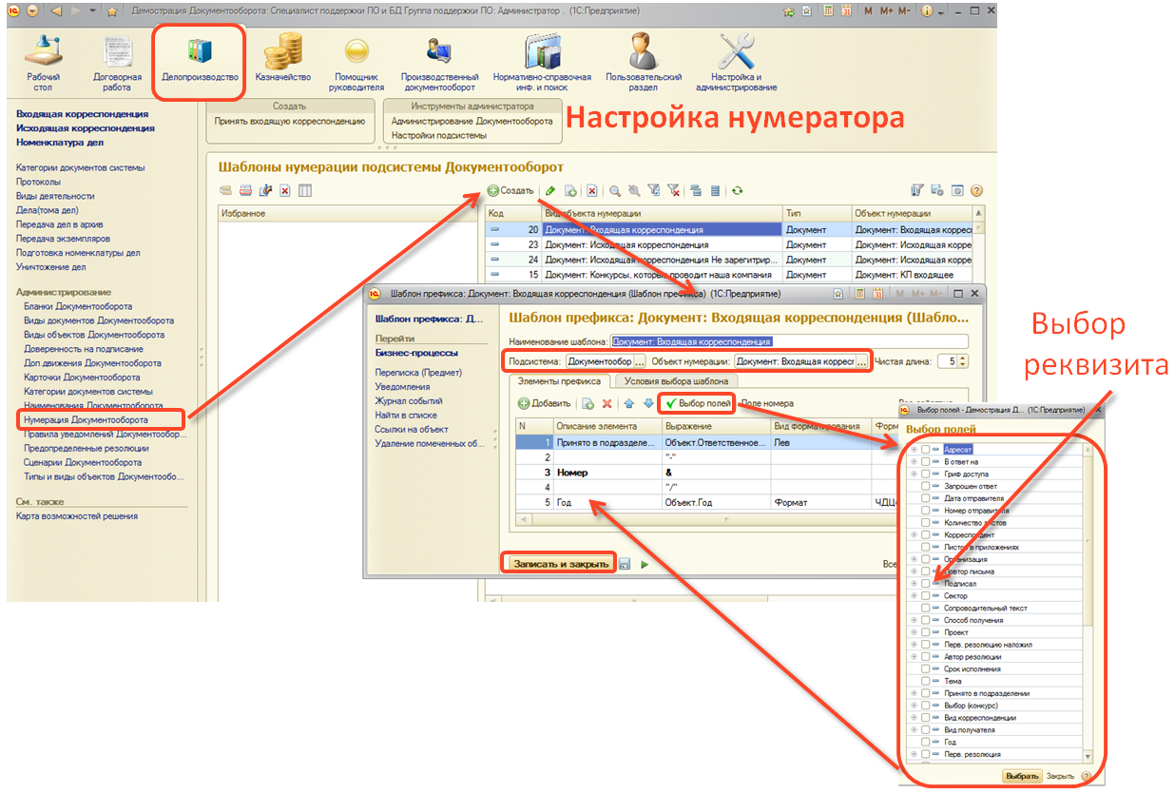Enable the Тема field checkbox
Screen dimensions: 1175x794
tap(926, 681)
